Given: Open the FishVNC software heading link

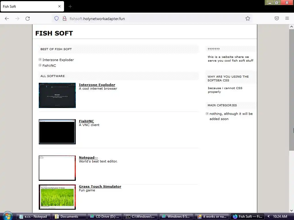Looking at the screenshot, I should [x=86, y=121].
